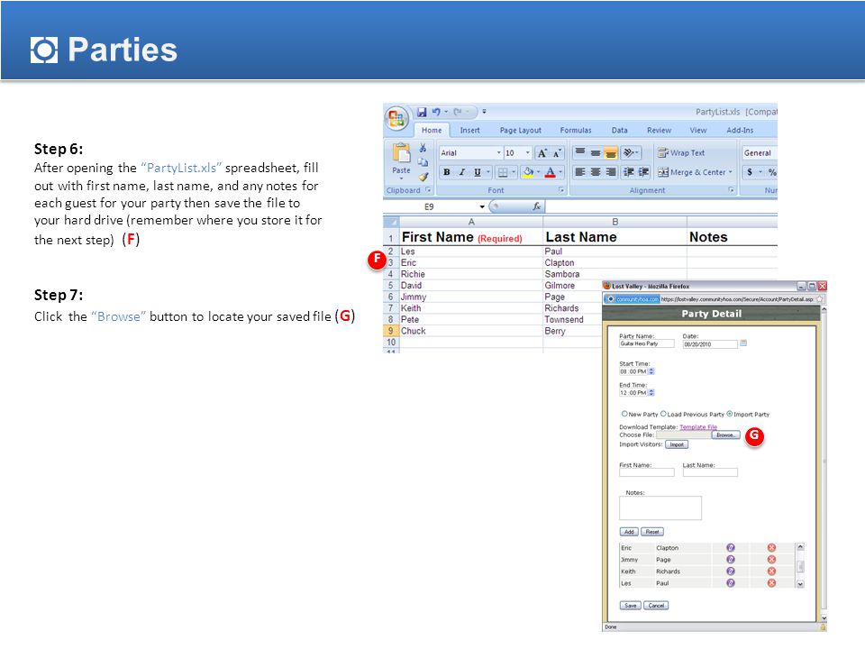Click the Insert Function fx icon
Image resolution: width=865 pixels, height=649 pixels.
pos(536,206)
